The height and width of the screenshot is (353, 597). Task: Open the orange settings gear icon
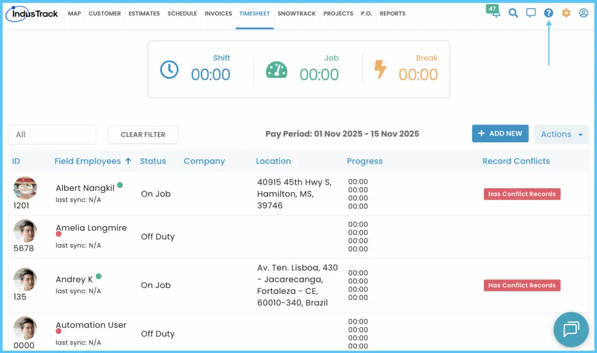(x=566, y=13)
